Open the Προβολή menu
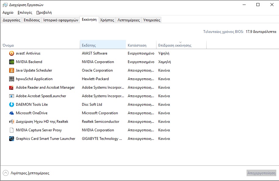Image resolution: width=279 pixels, height=181 pixels. (44, 12)
